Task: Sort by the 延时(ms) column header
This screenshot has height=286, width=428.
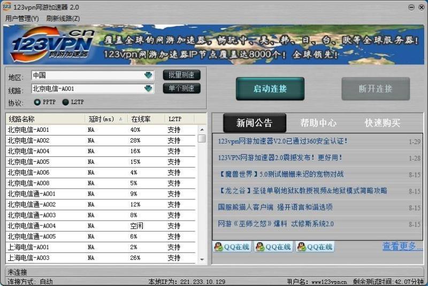Action: click(x=105, y=119)
